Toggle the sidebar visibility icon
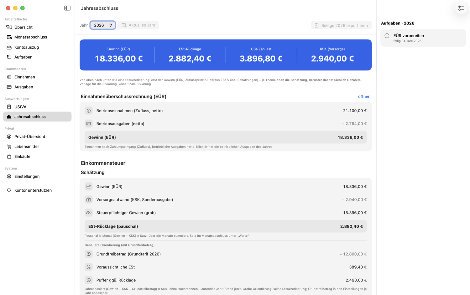 coord(67,8)
